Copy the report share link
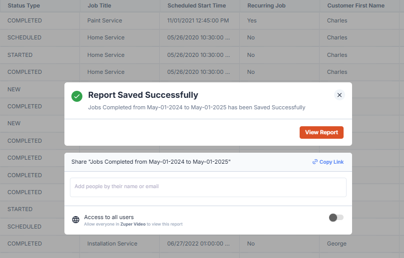The image size is (404, 258). coord(328,162)
